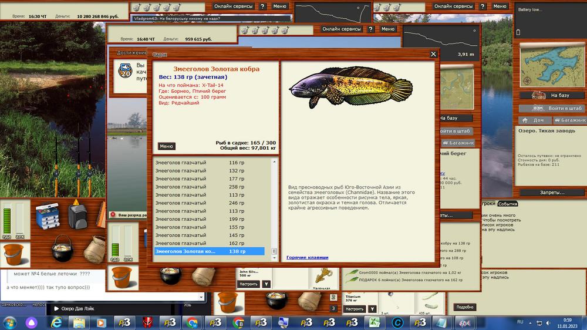Click the worms bait slot in bottom window
This screenshot has width=587, height=330.
point(430,303)
